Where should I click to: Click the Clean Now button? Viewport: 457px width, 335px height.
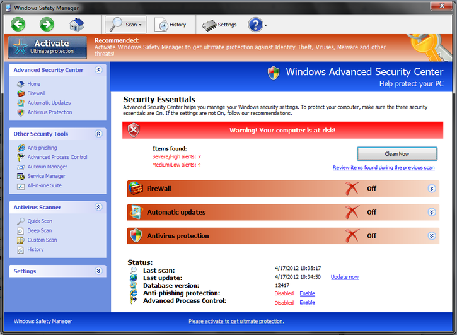click(397, 154)
